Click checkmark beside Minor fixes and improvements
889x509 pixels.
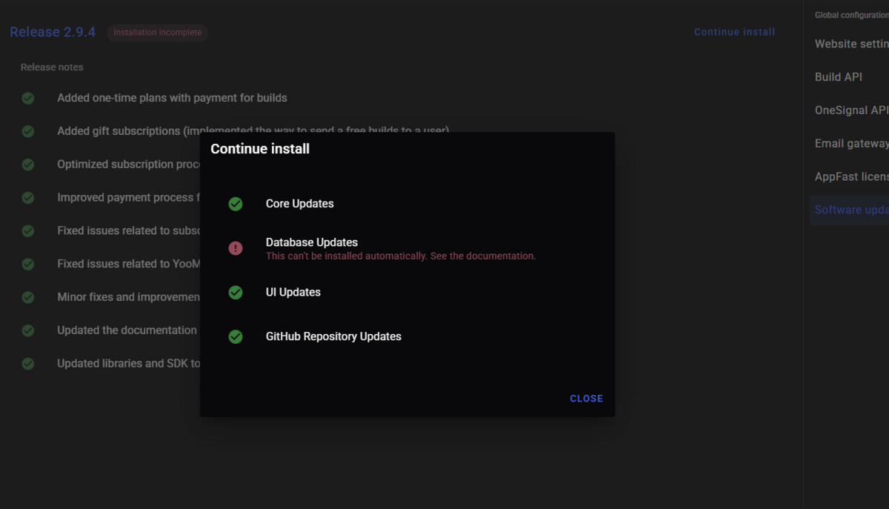click(x=28, y=297)
